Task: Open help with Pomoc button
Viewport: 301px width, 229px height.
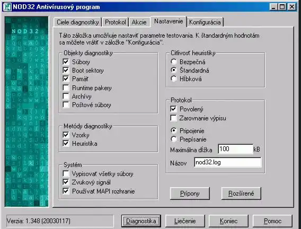Action: (272, 221)
